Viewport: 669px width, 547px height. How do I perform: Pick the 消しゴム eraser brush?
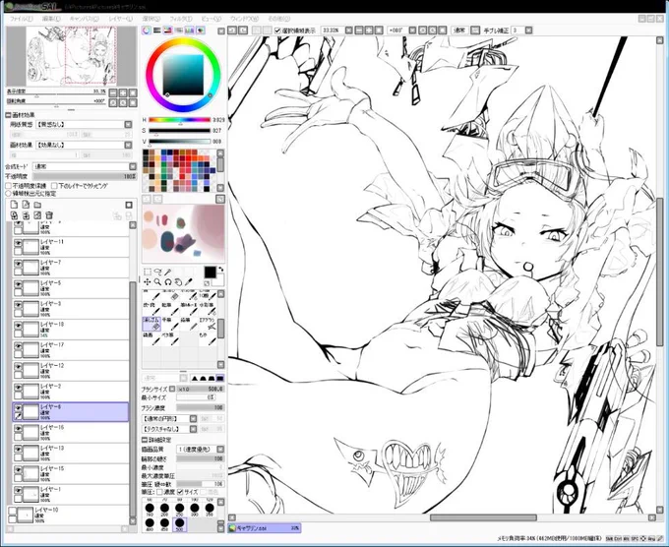(x=152, y=324)
